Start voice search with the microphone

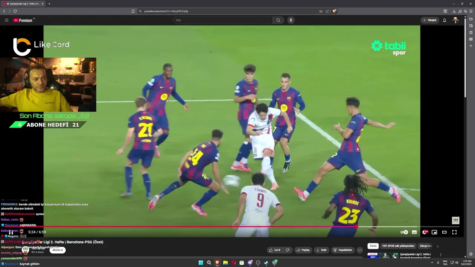pos(291,20)
